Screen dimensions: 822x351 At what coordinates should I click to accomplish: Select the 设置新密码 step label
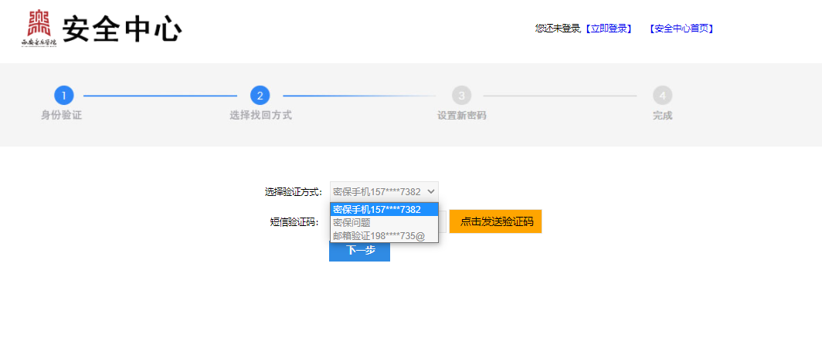point(461,116)
